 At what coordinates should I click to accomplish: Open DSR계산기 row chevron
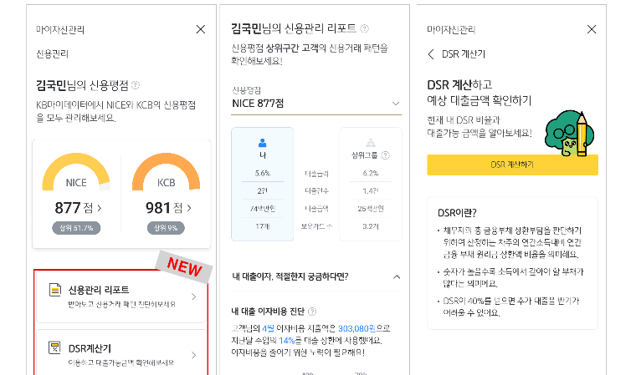(x=194, y=355)
